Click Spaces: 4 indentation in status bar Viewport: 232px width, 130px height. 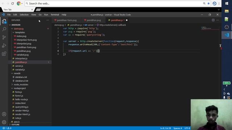[x=178, y=128]
